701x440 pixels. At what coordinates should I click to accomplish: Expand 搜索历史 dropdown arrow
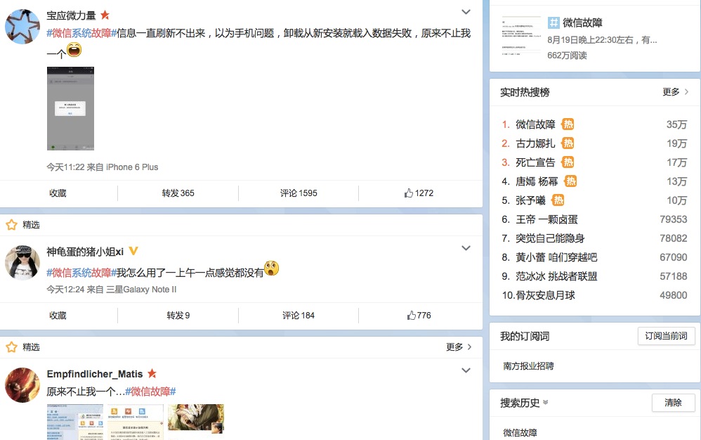546,403
